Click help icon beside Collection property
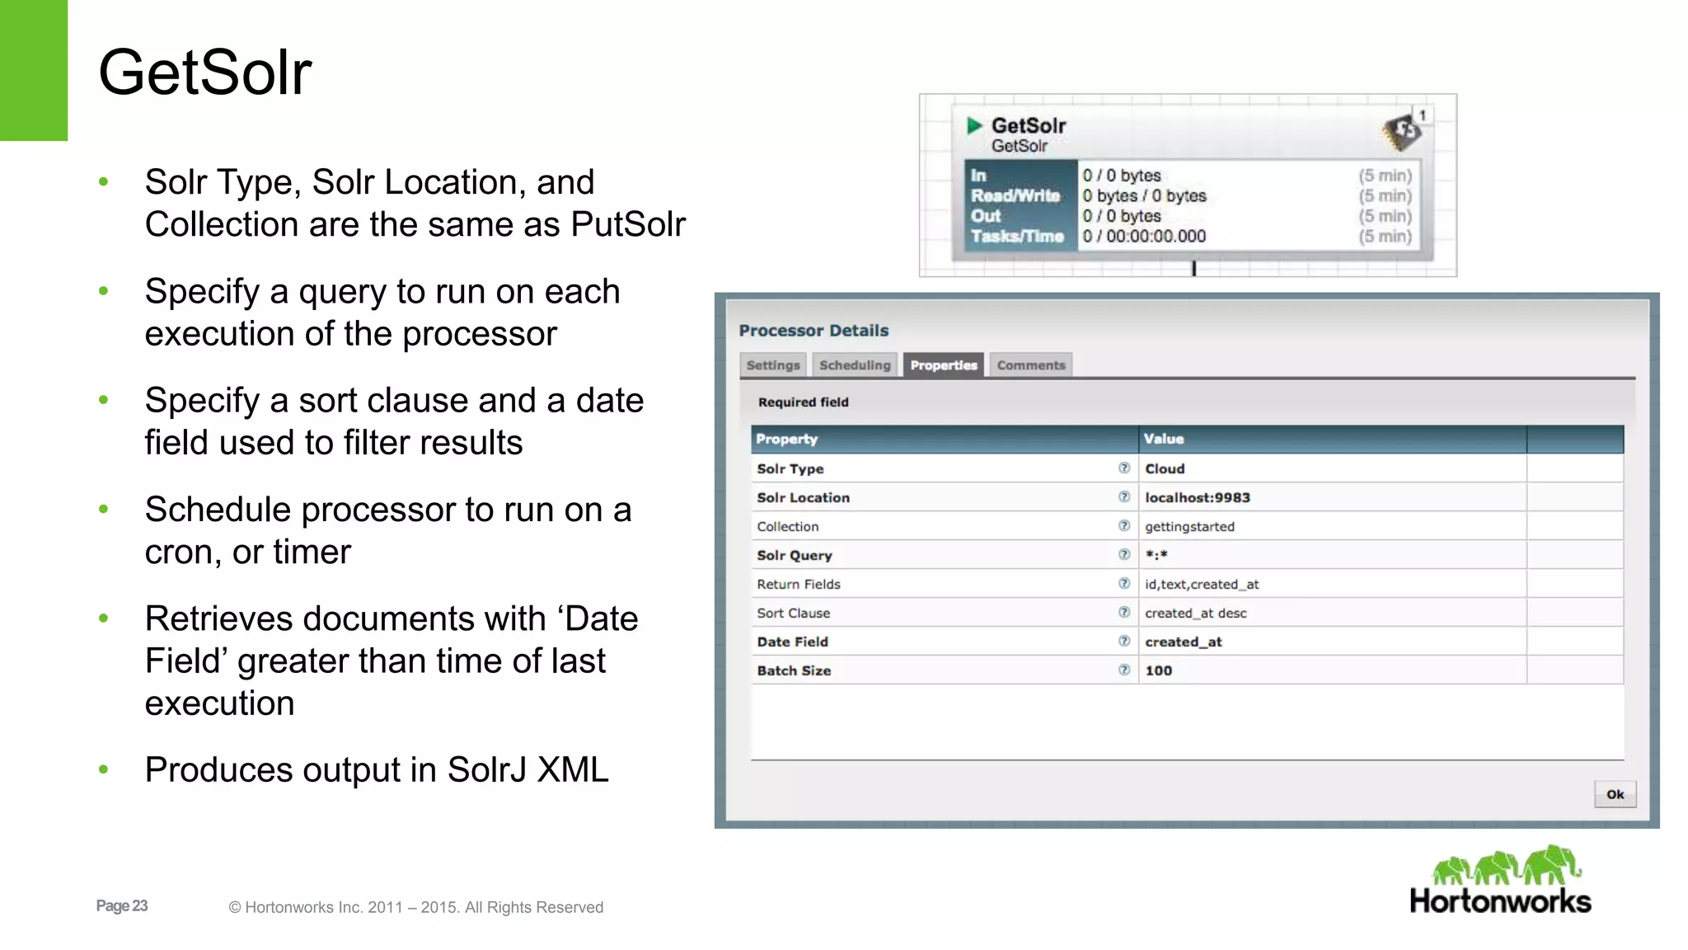This screenshot has width=1688, height=950. coord(1123,526)
